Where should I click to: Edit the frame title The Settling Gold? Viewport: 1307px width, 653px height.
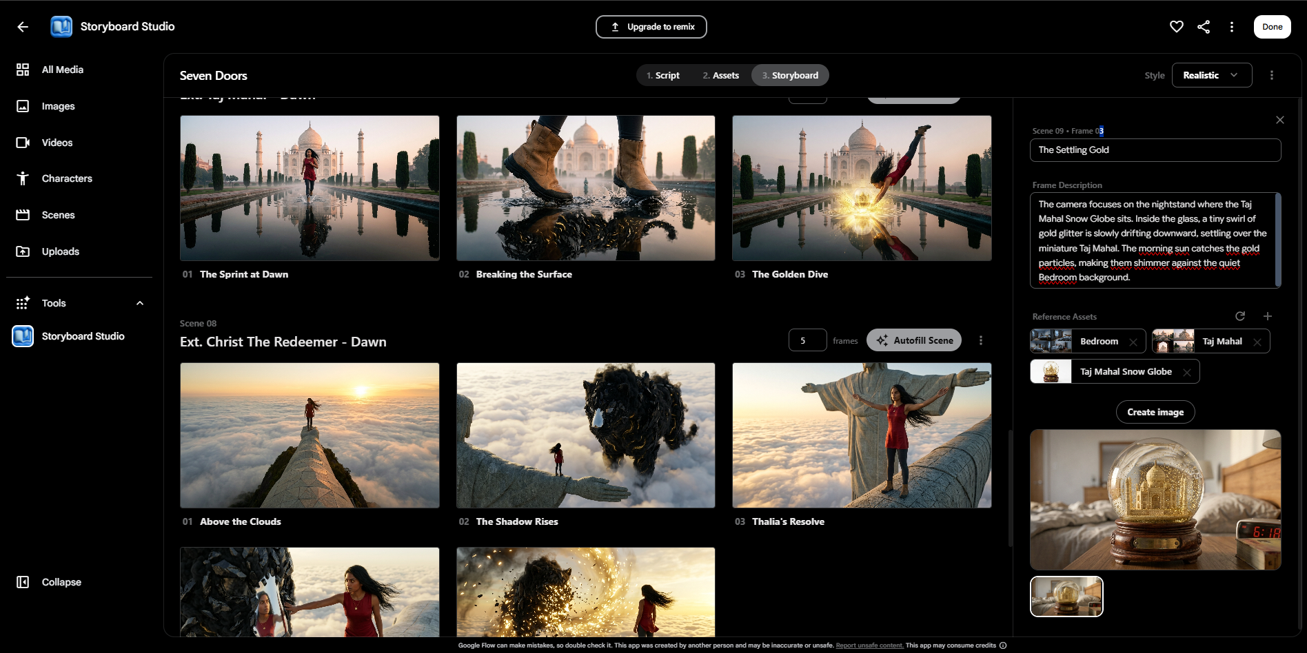[x=1155, y=150]
